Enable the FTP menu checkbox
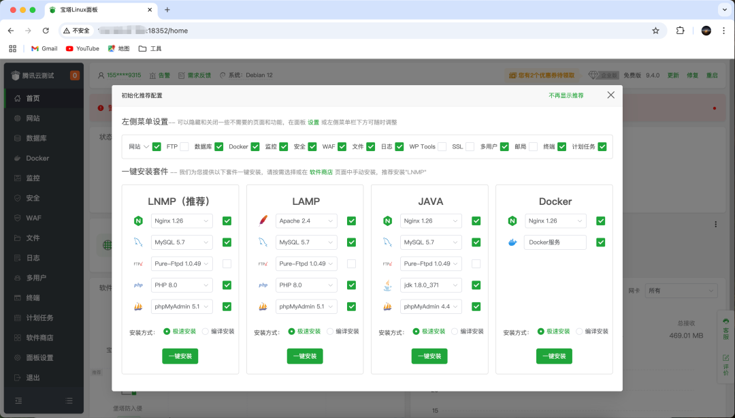 click(184, 146)
